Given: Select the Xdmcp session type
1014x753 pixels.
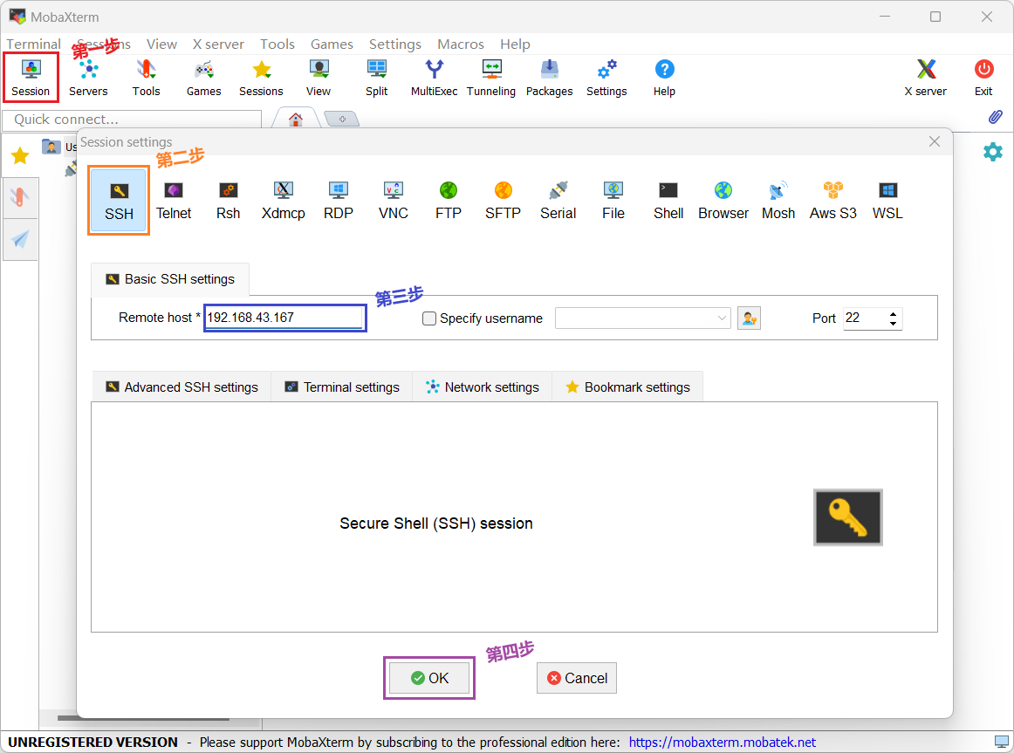Looking at the screenshot, I should (x=284, y=201).
